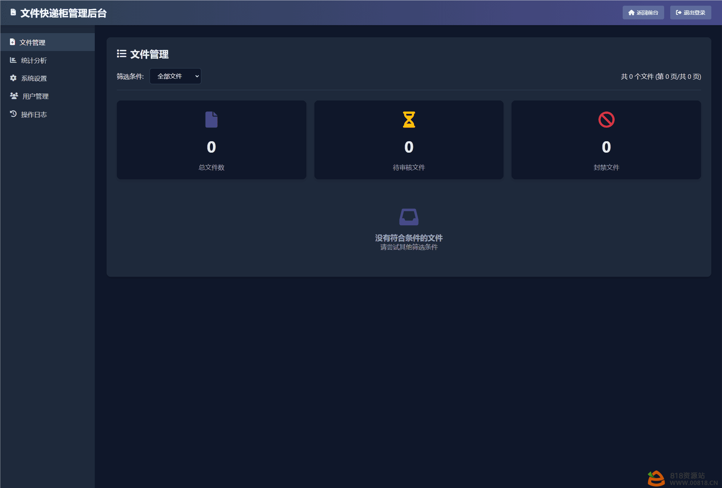This screenshot has height=488, width=722.
Task: Click the gear icon next to 系统设置
Action: [x=12, y=78]
